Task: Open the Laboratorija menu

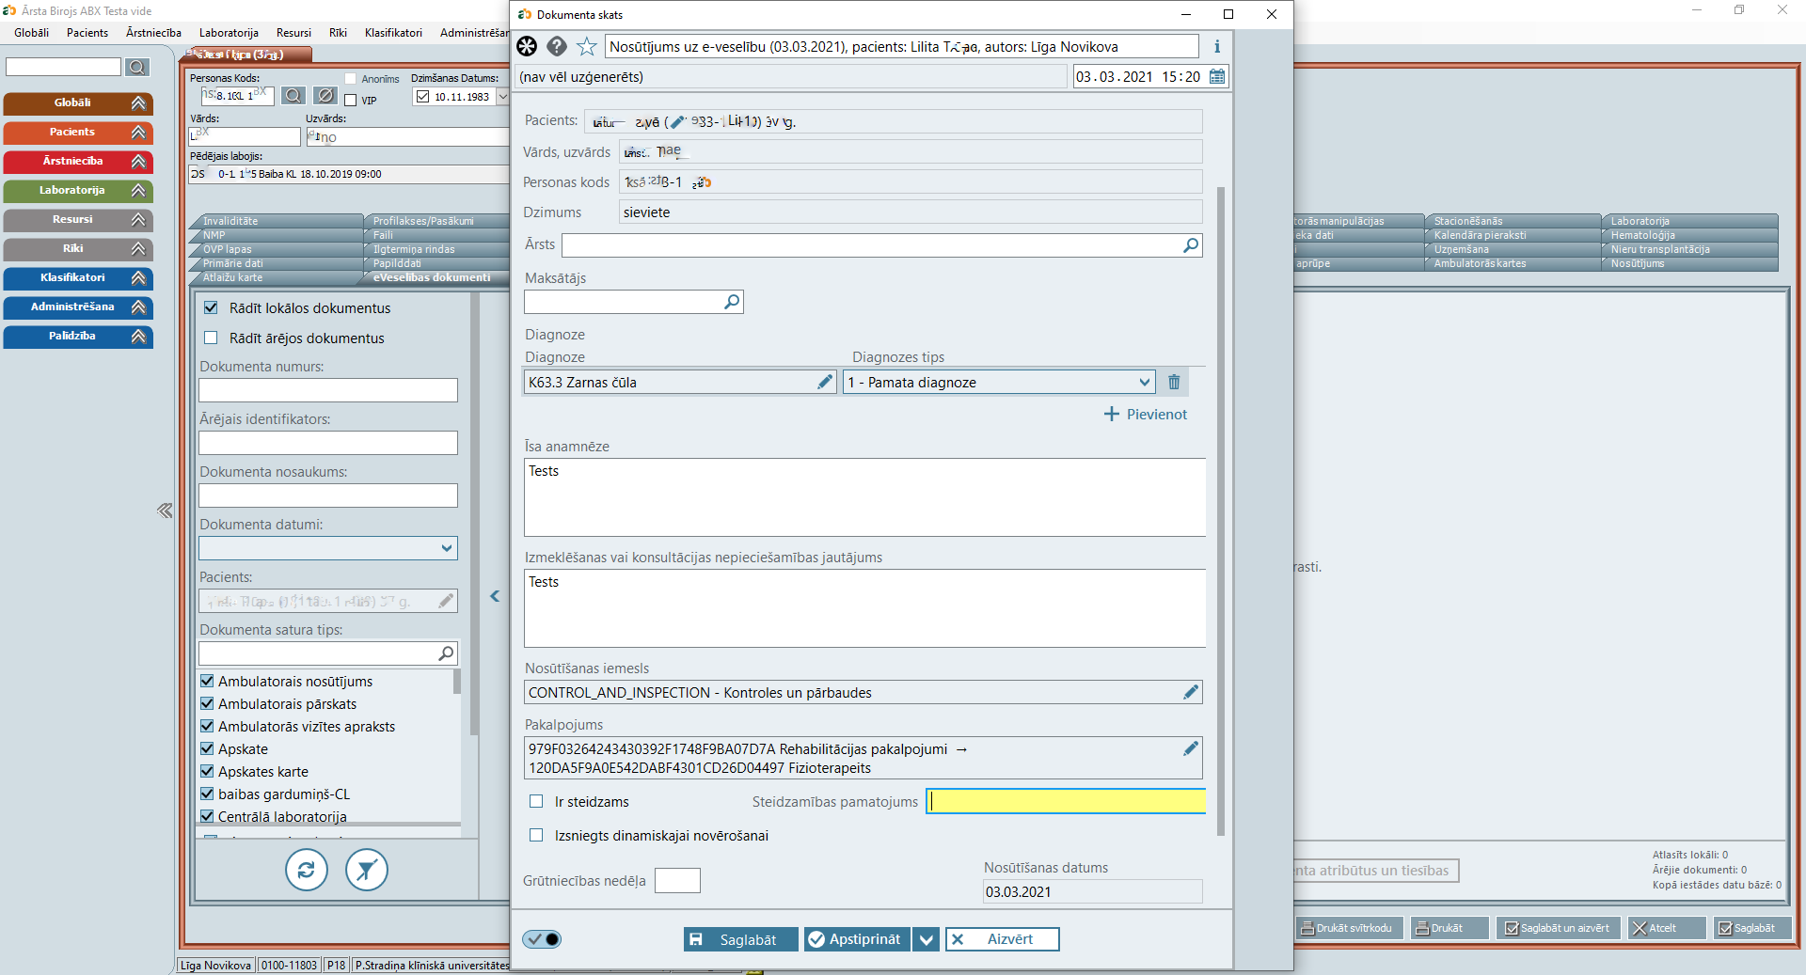Action: click(x=229, y=33)
